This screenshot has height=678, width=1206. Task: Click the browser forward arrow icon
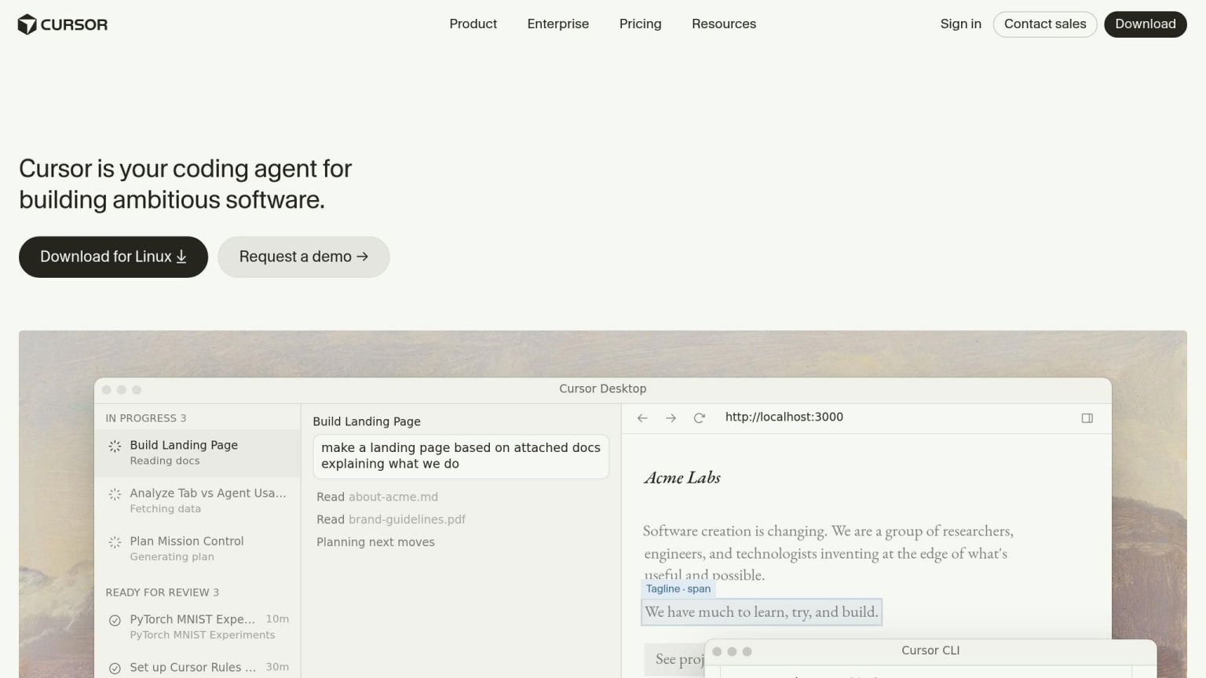(671, 418)
